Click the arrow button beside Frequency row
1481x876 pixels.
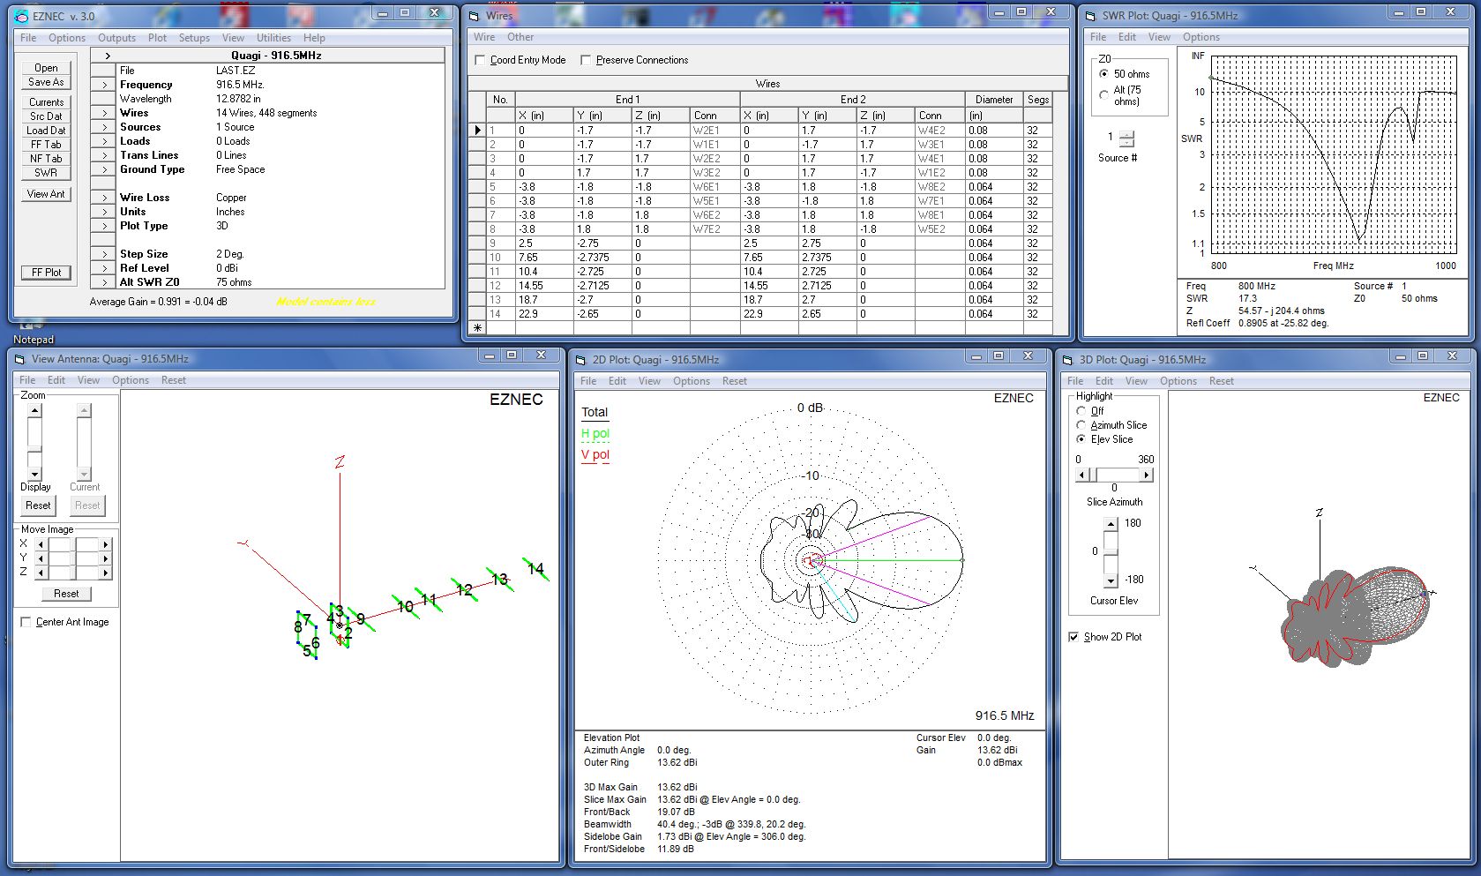click(104, 85)
